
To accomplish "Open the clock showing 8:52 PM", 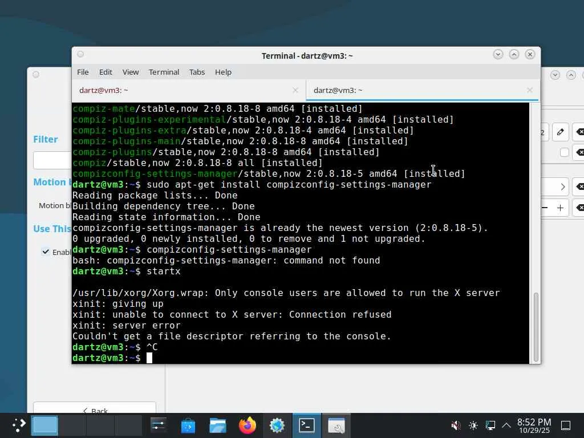I will point(534,425).
